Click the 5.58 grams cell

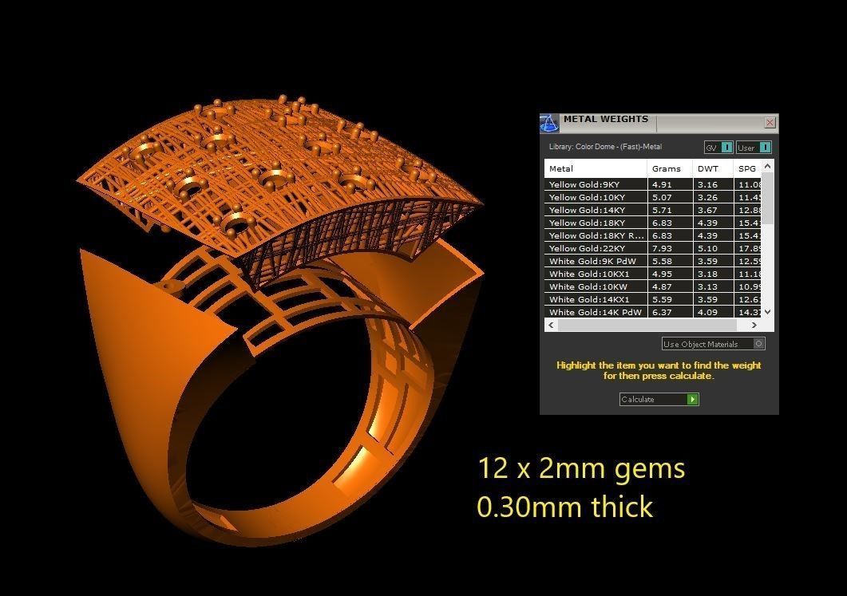(x=670, y=261)
